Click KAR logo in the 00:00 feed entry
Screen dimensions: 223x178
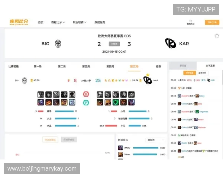209,80
